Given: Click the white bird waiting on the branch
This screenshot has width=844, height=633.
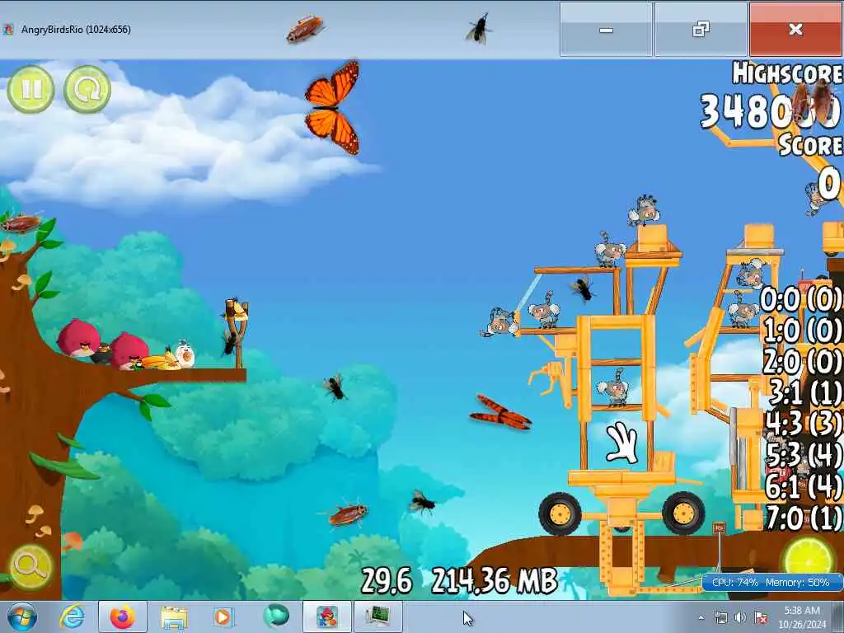Looking at the screenshot, I should [184, 354].
